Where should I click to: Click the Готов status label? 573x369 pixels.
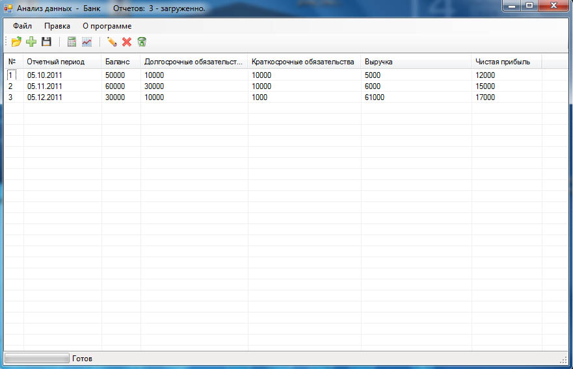click(x=82, y=359)
